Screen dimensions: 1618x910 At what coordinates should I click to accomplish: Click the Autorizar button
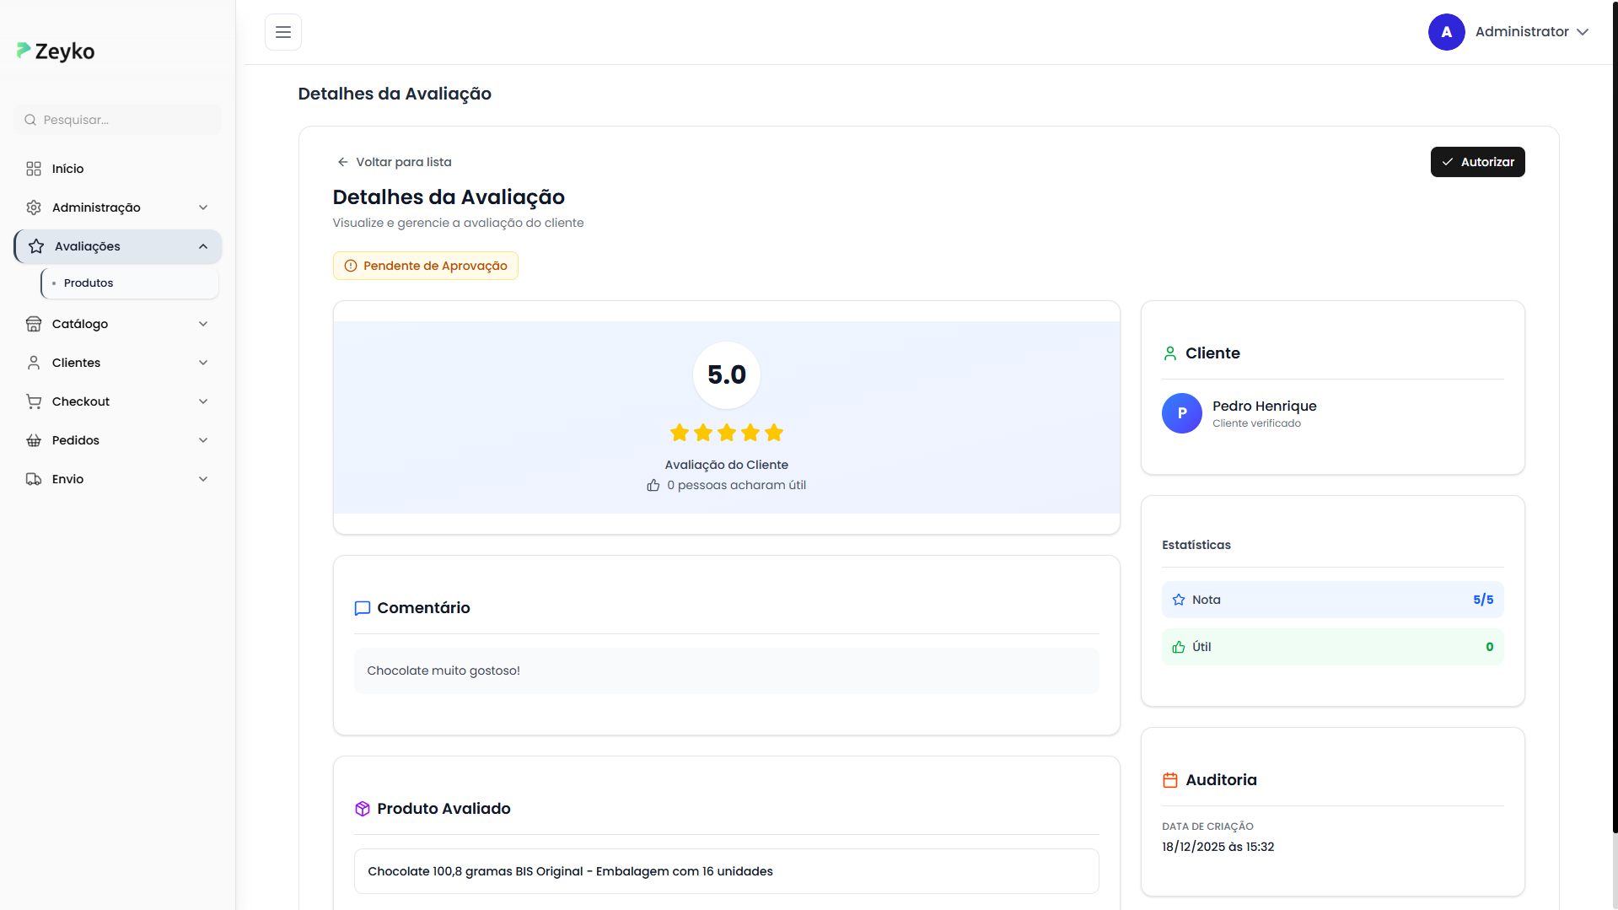click(x=1477, y=162)
